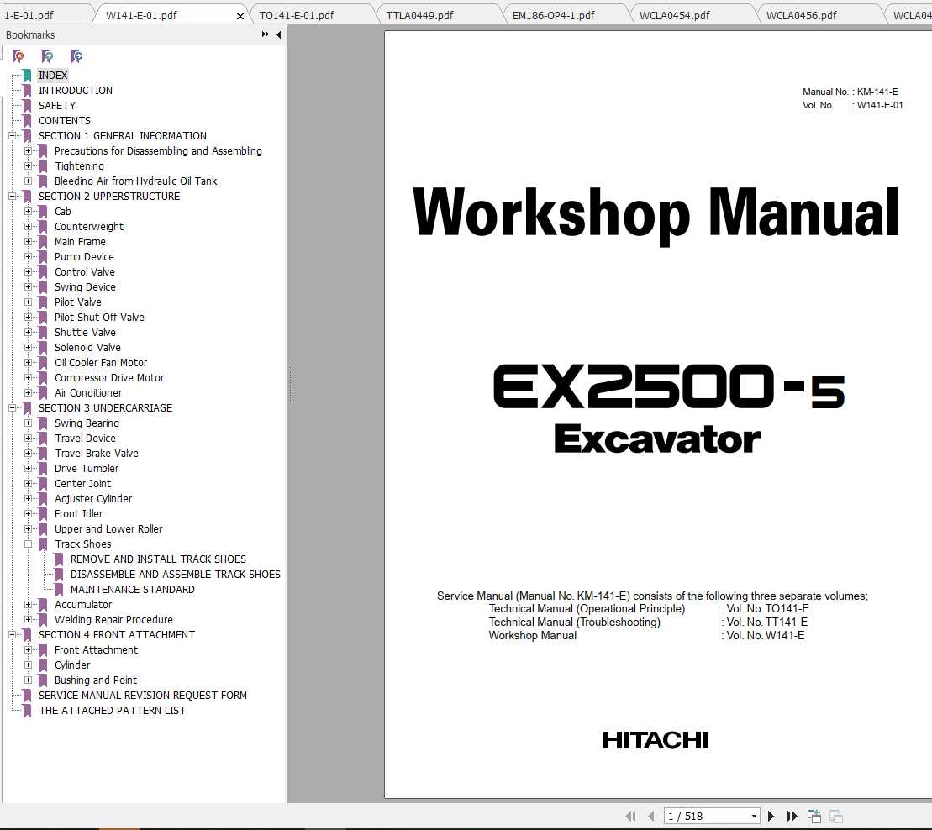Jump to the last page of the document
This screenshot has height=830, width=932.
coord(792,816)
